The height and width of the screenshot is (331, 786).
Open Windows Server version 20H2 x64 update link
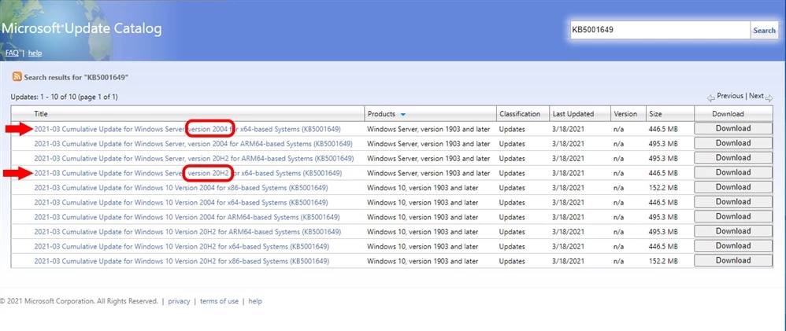(188, 173)
